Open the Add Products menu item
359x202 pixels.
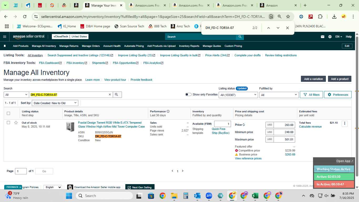click(x=21, y=46)
